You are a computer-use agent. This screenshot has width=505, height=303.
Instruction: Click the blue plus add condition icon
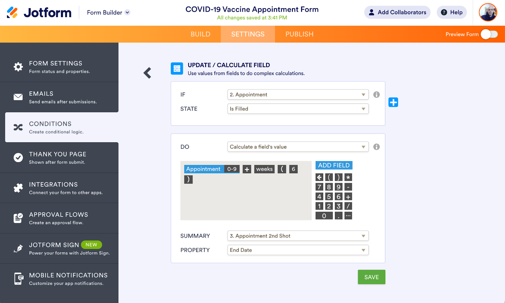[393, 102]
